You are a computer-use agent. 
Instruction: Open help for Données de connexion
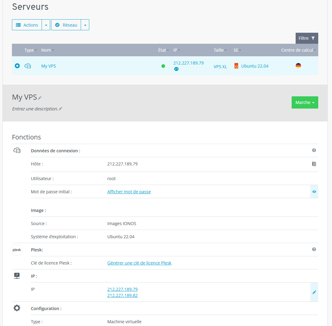point(314,150)
